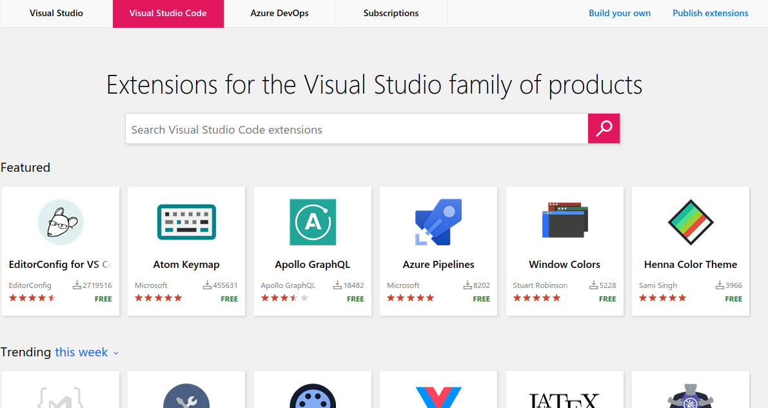Click the EditorConfig publisher name
The width and height of the screenshot is (768, 408).
tap(30, 285)
